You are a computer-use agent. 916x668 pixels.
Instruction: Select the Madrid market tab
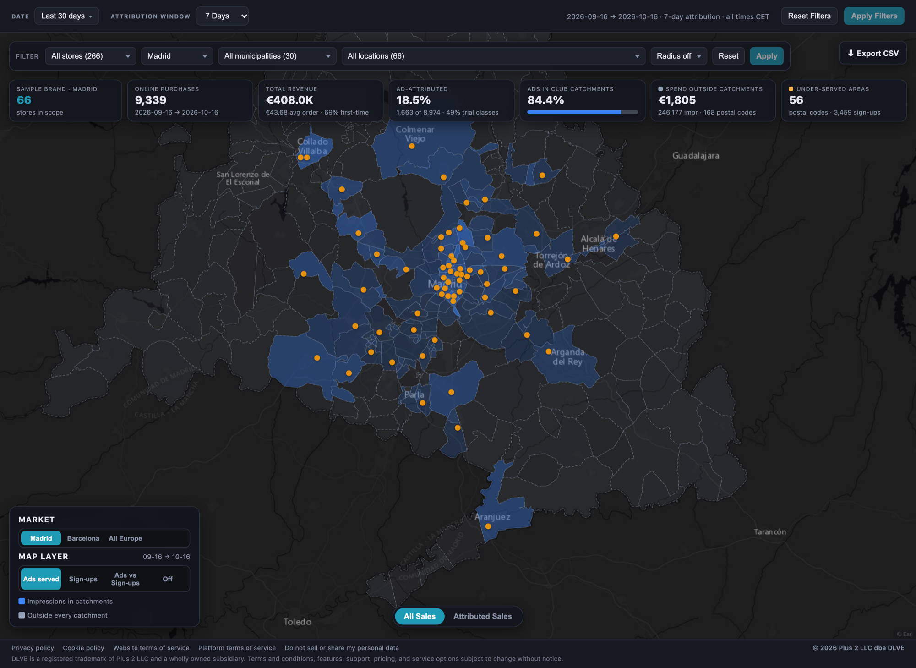(x=41, y=538)
